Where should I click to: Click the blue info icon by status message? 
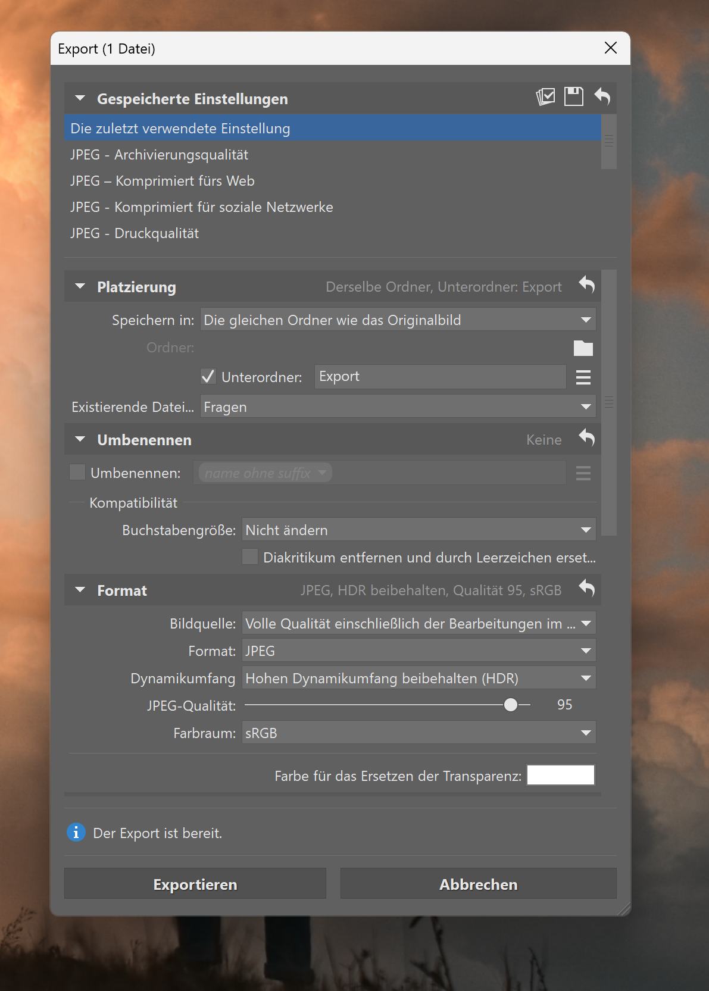76,832
